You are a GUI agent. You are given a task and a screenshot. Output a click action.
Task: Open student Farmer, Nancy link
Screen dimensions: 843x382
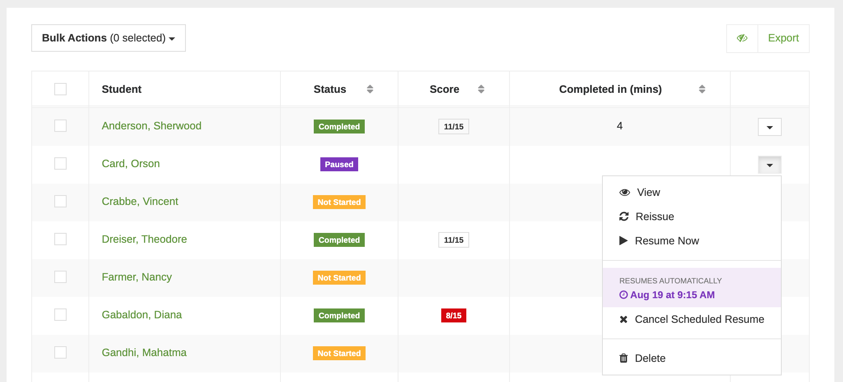137,277
